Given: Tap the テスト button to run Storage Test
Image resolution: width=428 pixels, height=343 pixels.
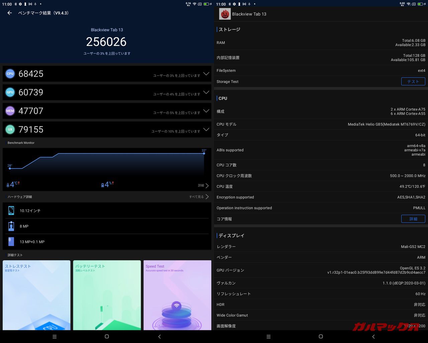Looking at the screenshot, I should [x=413, y=81].
